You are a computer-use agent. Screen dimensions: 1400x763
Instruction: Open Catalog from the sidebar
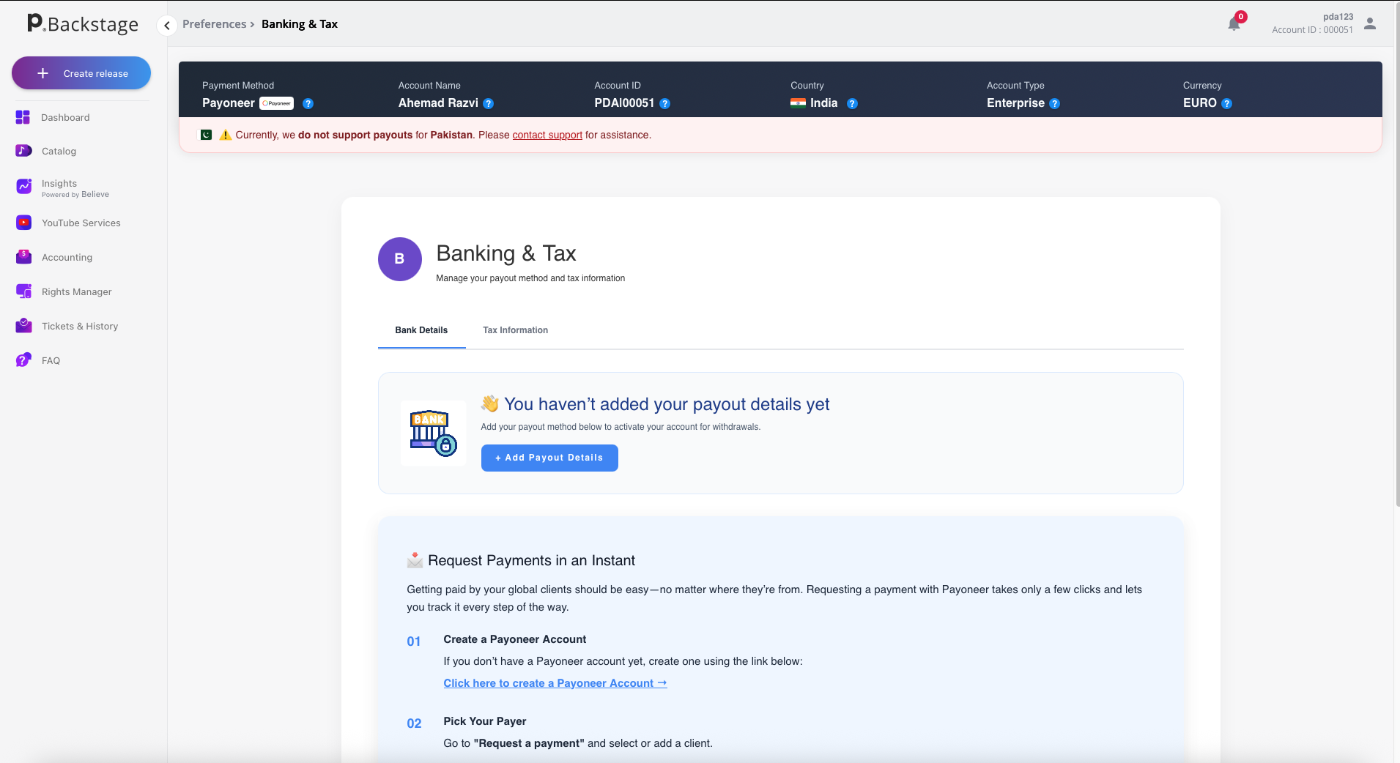point(59,151)
